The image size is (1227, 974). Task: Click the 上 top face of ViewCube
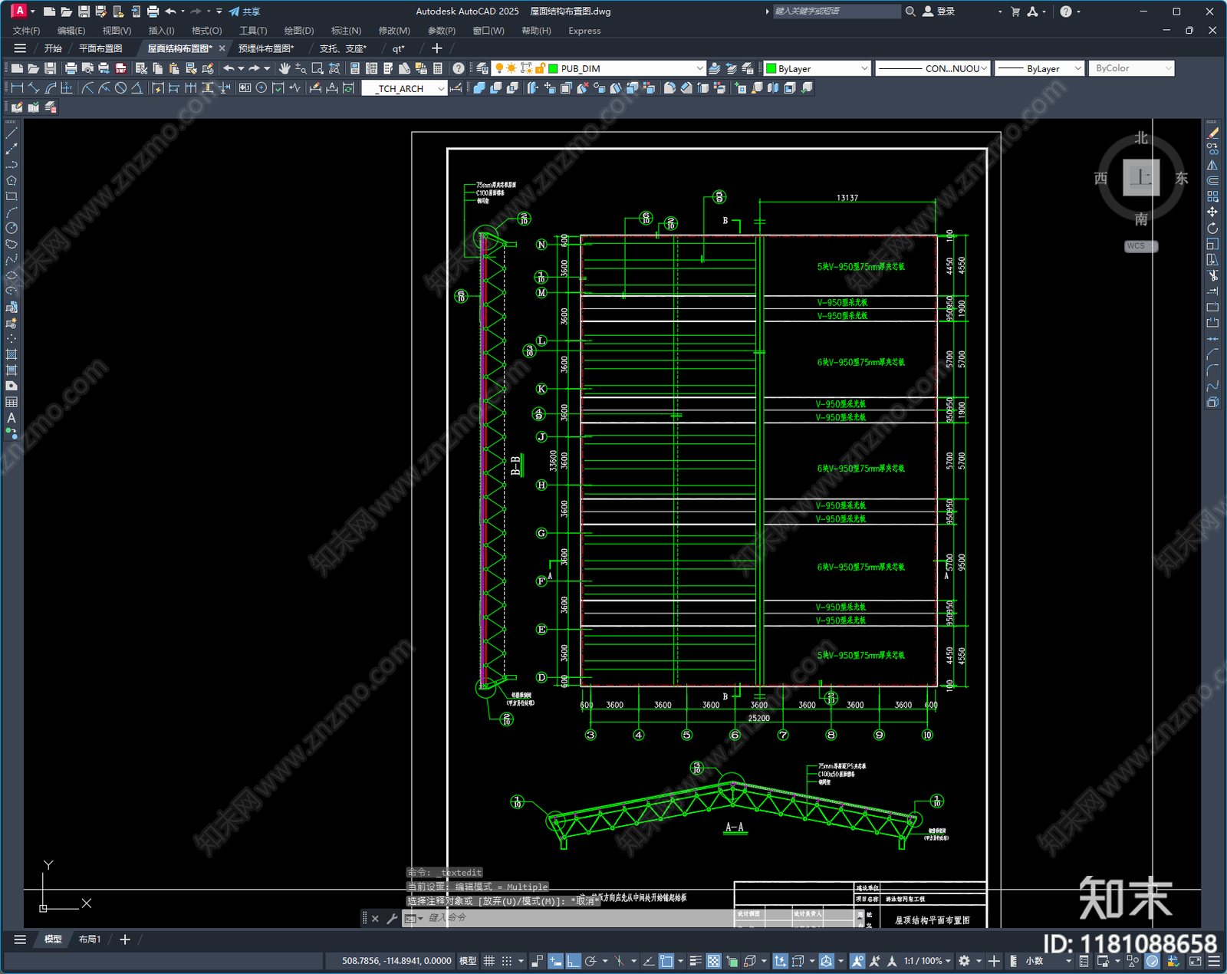(x=1141, y=178)
